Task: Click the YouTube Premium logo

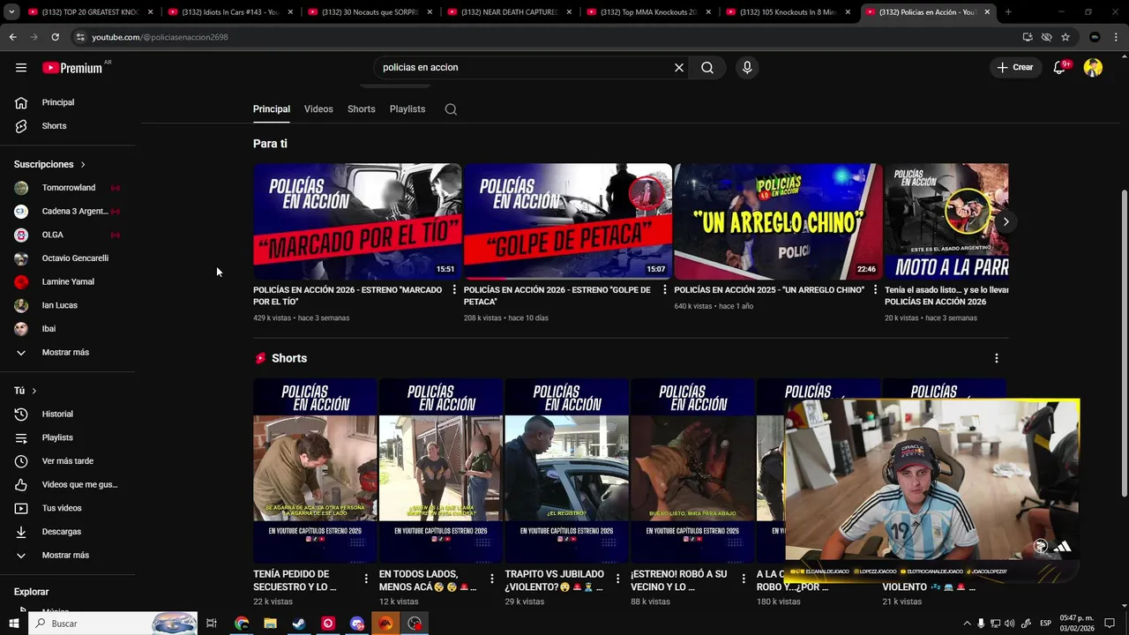Action: pos(74,67)
